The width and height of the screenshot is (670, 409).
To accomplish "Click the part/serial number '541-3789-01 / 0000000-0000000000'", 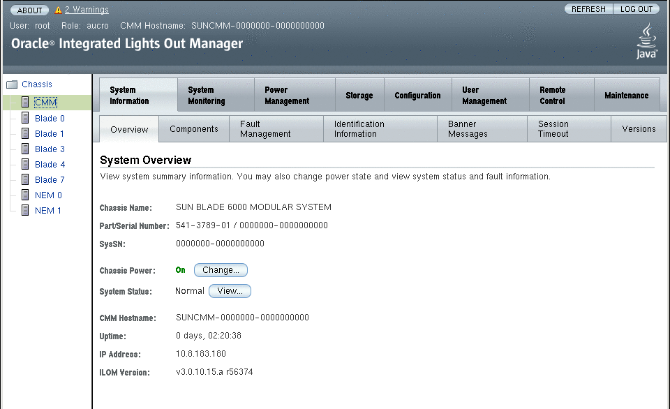I will pyautogui.click(x=252, y=225).
